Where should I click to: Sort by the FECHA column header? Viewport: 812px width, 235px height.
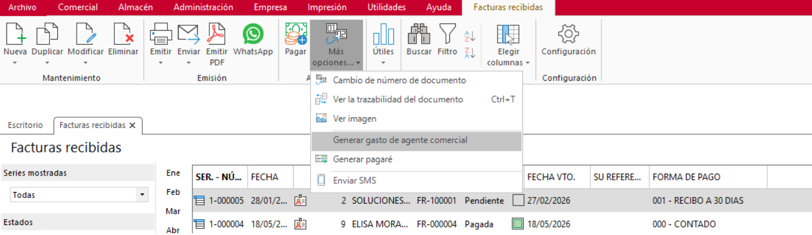[271, 177]
